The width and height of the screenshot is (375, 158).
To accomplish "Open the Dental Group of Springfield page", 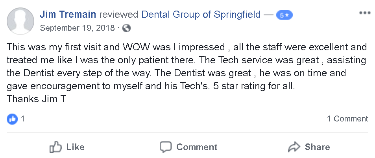I will tap(201, 15).
